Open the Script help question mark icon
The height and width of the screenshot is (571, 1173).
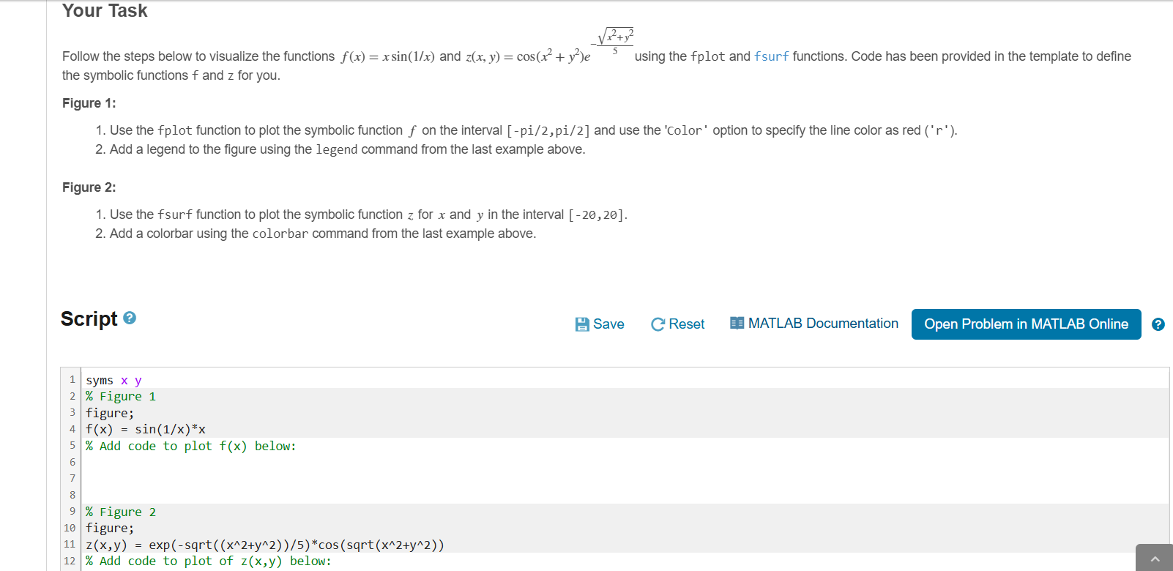pos(130,318)
